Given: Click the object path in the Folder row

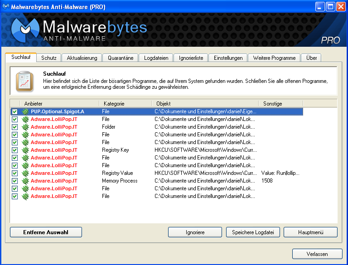Looking at the screenshot, I should point(205,127).
